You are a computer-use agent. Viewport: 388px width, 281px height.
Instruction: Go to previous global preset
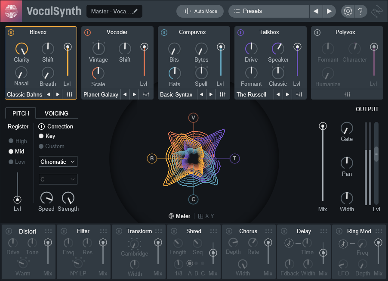pyautogui.click(x=316, y=11)
